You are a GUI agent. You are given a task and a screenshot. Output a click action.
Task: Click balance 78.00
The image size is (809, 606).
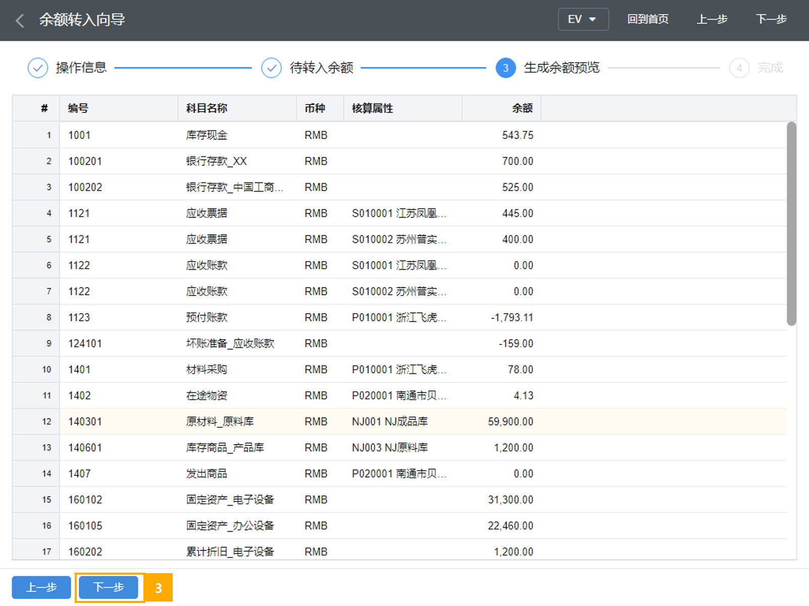[521, 370]
